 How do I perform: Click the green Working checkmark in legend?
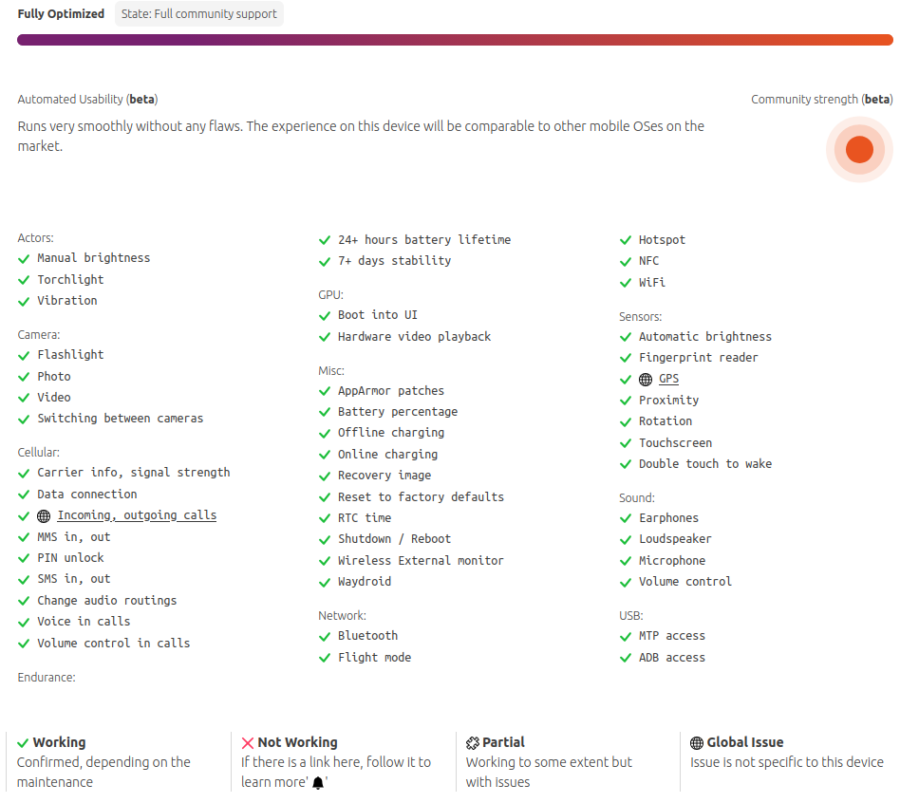point(24,743)
